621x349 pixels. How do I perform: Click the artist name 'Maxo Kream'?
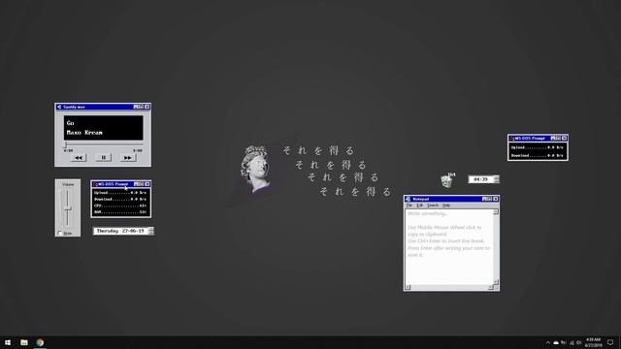(84, 133)
